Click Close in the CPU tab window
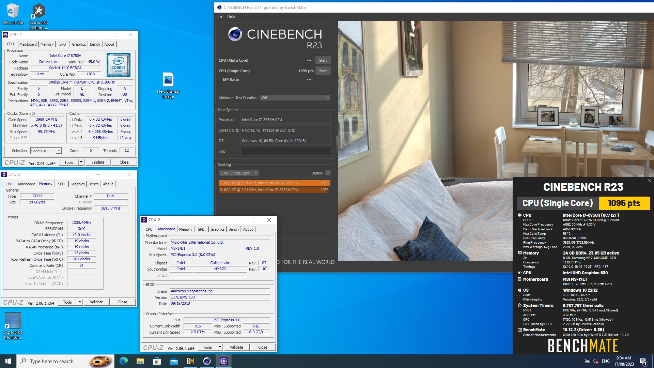Viewport: 654px width, 368px height. point(124,162)
